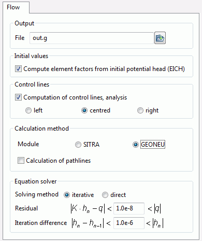Select the SITRA module

tap(78, 145)
